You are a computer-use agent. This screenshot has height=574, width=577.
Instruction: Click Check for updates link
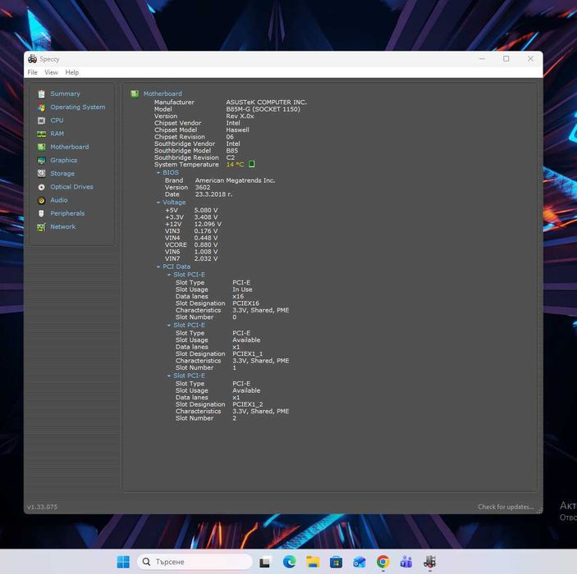506,507
